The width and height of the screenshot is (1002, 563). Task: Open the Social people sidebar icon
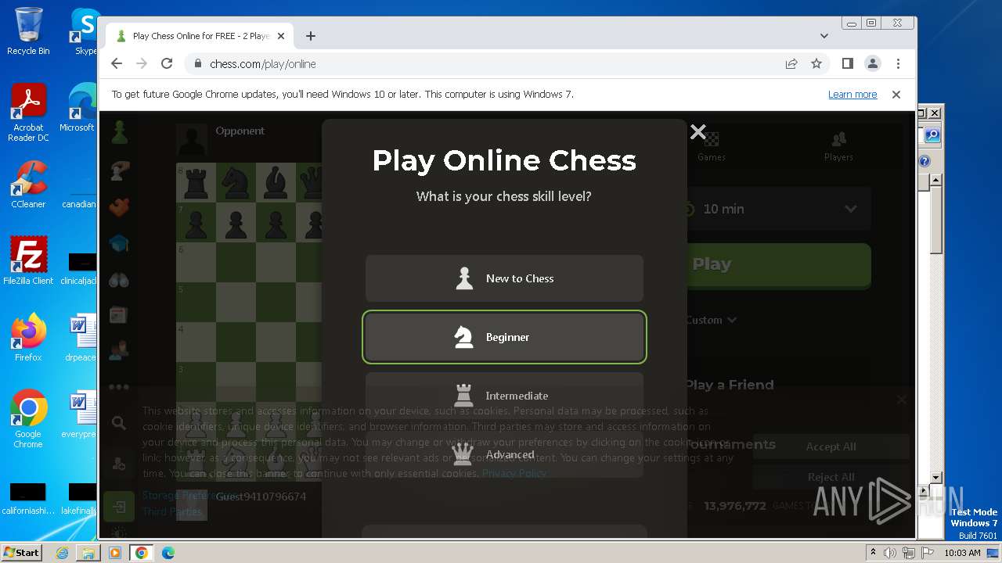[x=119, y=351]
